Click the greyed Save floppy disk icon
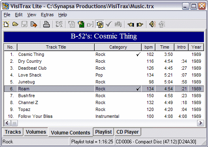208x147 pixels. [25, 24]
